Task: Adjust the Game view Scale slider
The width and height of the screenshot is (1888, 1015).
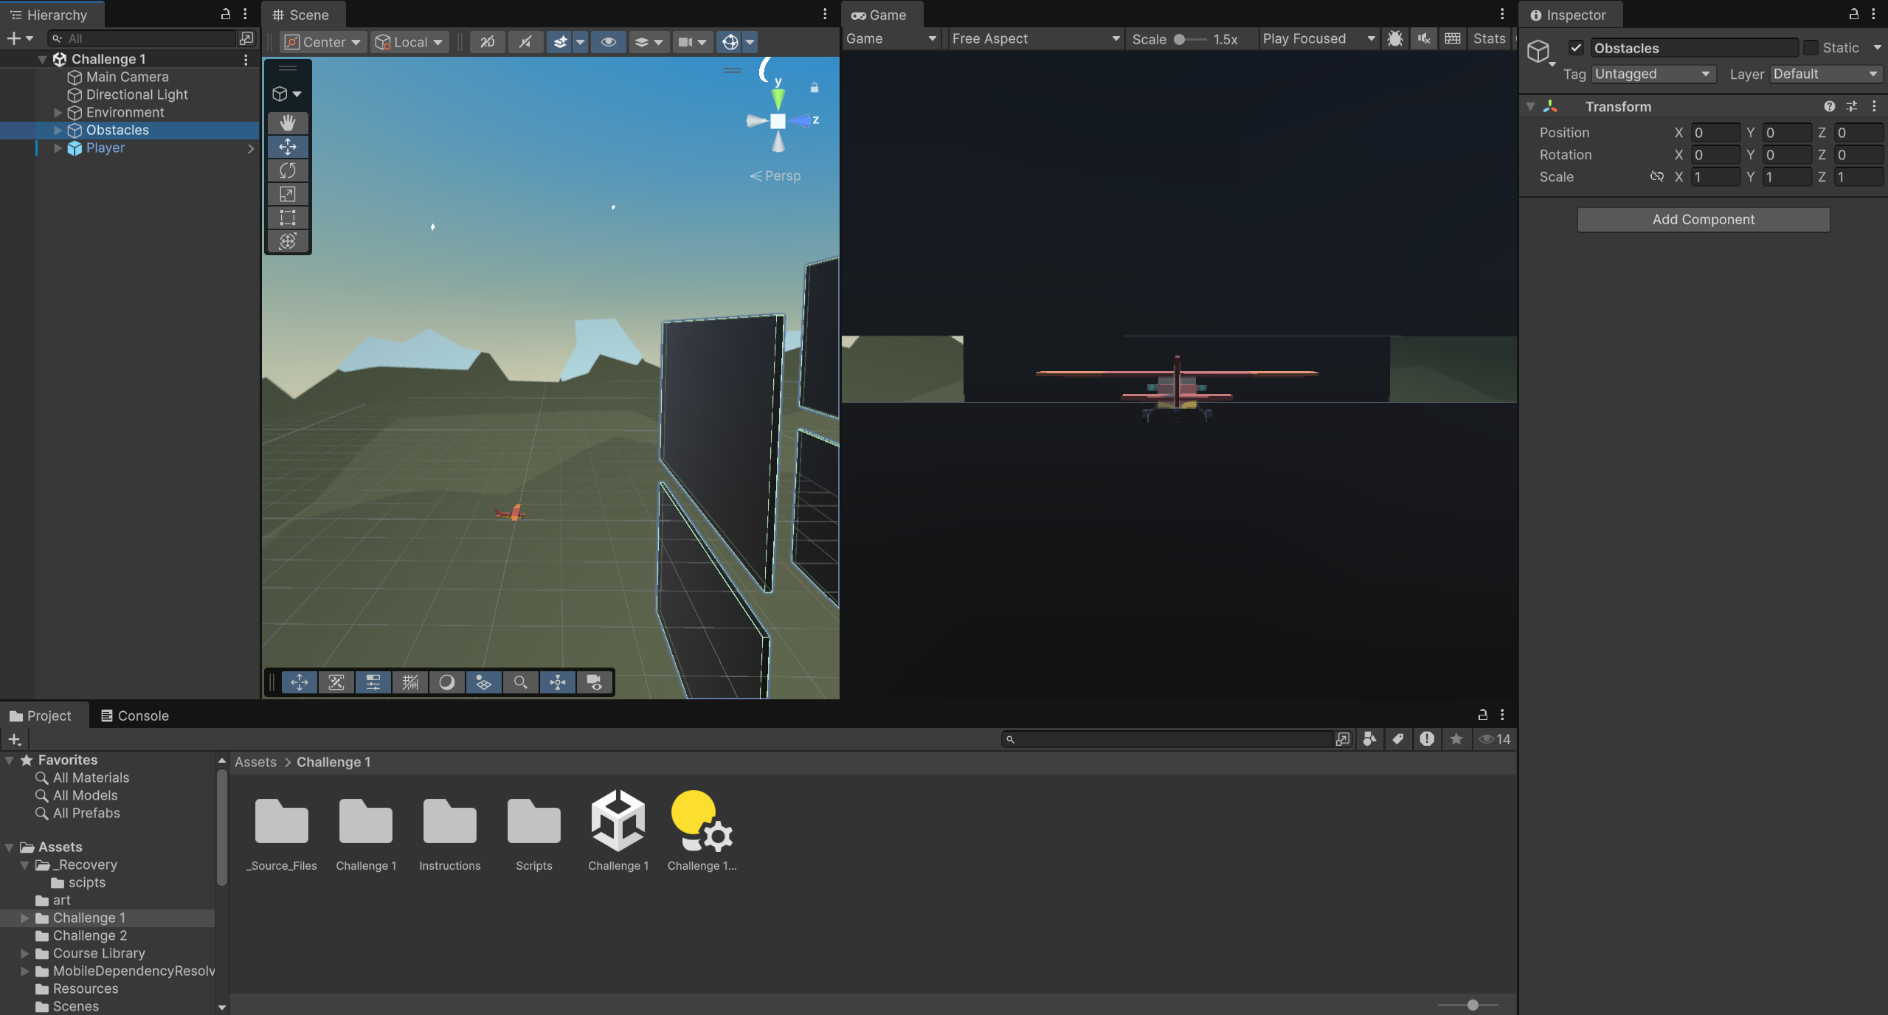Action: pos(1180,39)
